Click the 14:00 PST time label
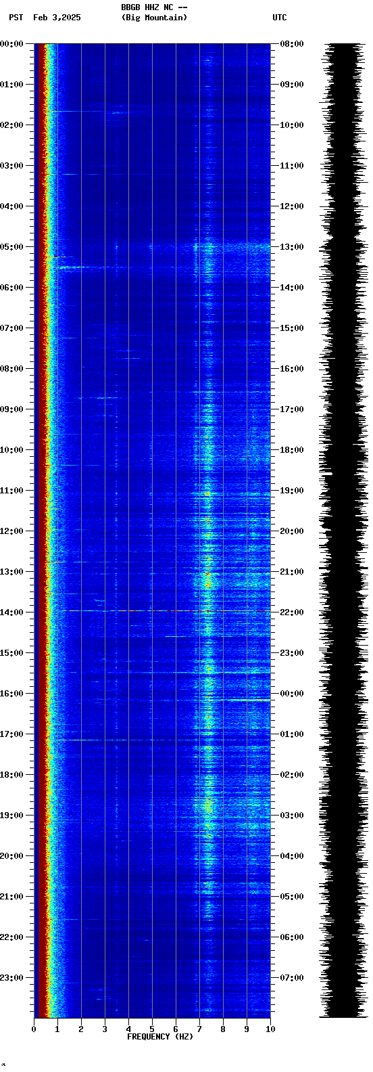Screen dimensions: 373x1072 [12, 612]
